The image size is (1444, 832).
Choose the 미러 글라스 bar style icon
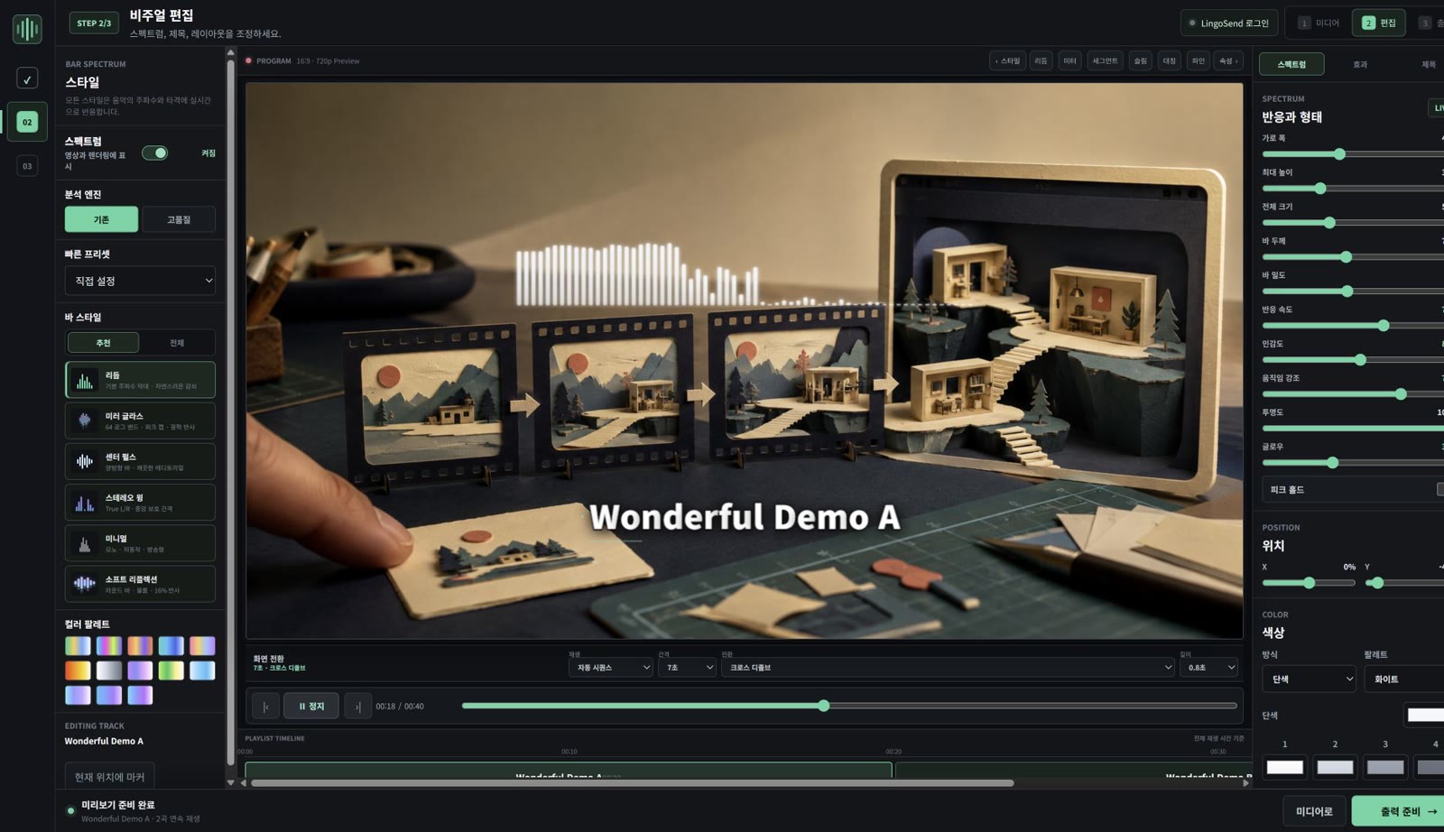(x=85, y=421)
